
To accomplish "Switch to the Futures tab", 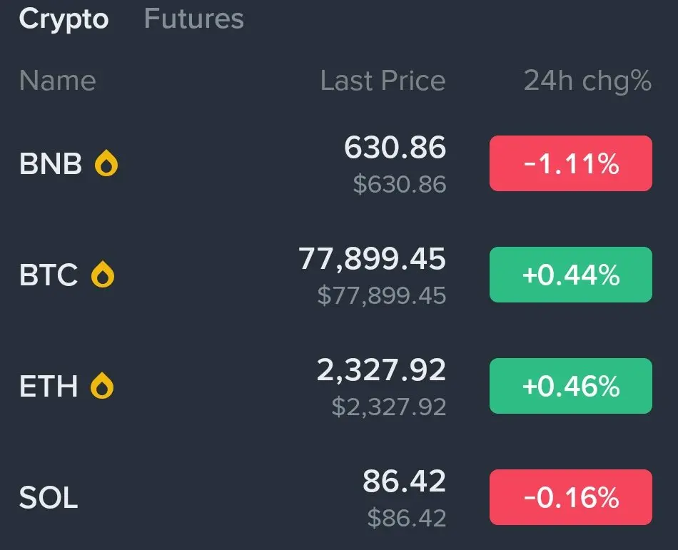I will pyautogui.click(x=193, y=19).
